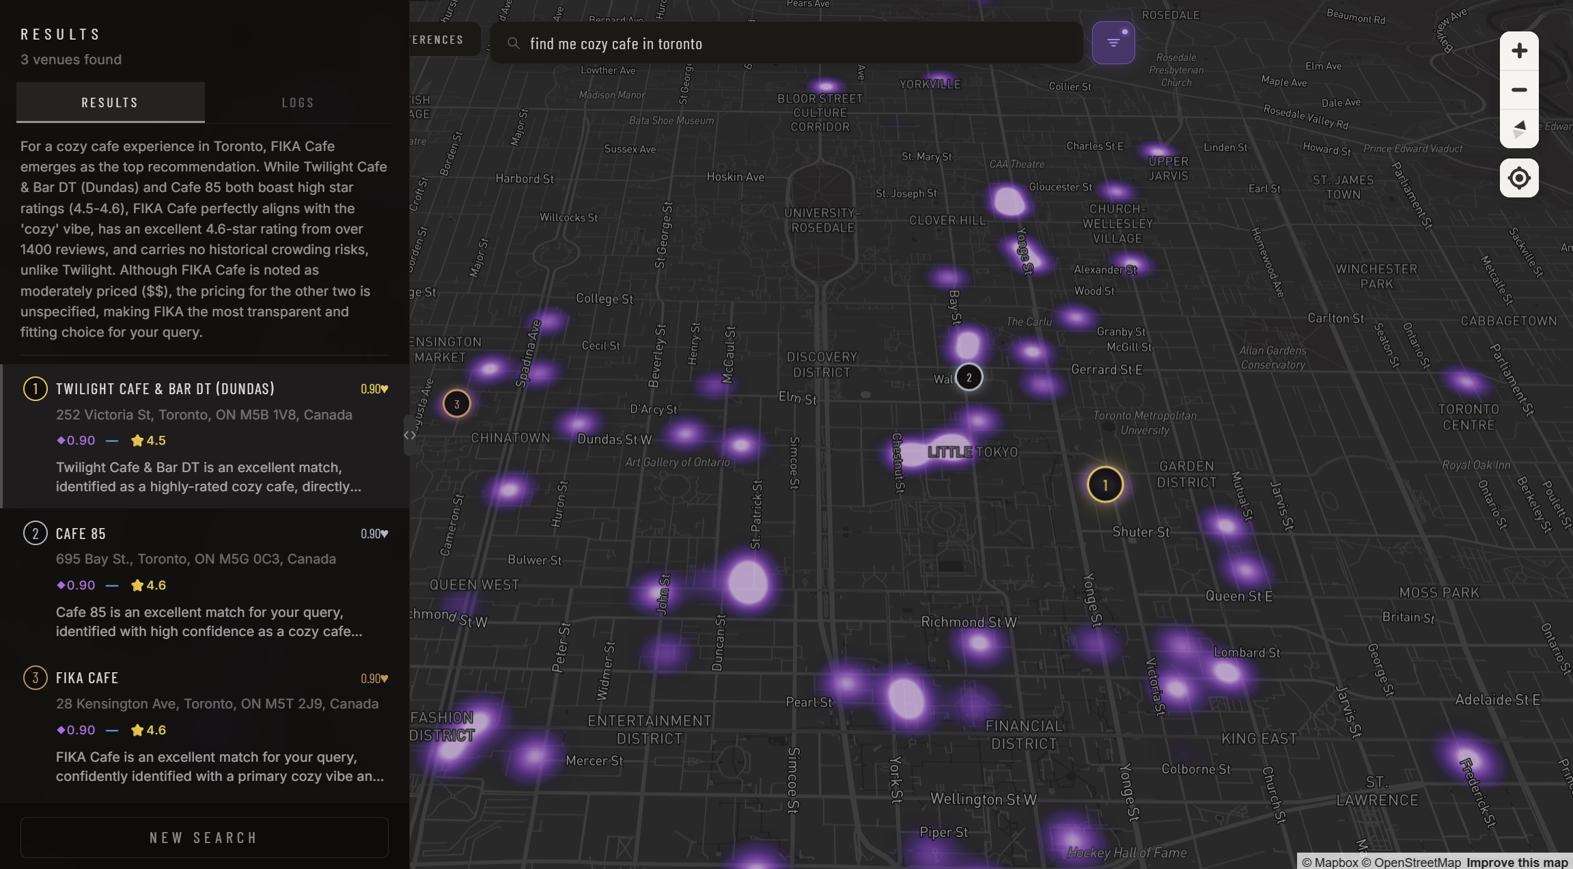Click the geolocate target icon
Viewport: 1573px width, 869px height.
click(x=1519, y=178)
